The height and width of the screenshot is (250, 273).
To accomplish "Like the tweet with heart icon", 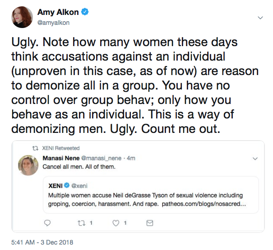I will tap(115, 223).
